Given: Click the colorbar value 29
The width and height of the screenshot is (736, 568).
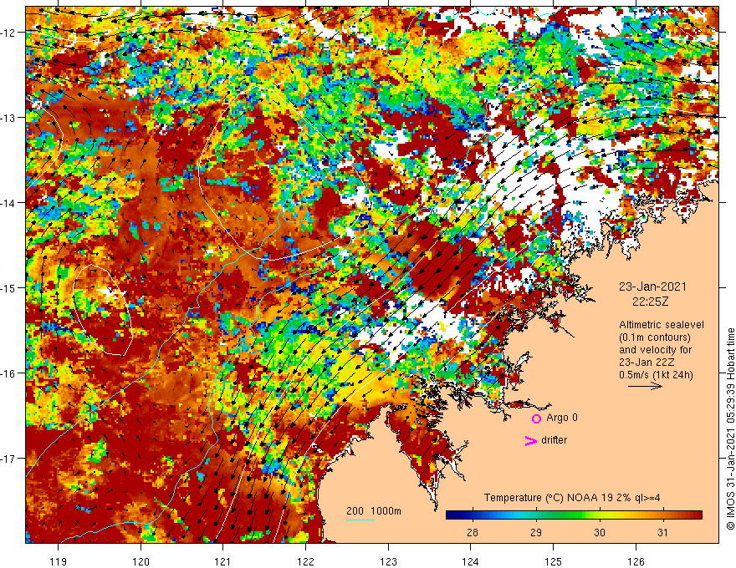Looking at the screenshot, I should pos(536,532).
